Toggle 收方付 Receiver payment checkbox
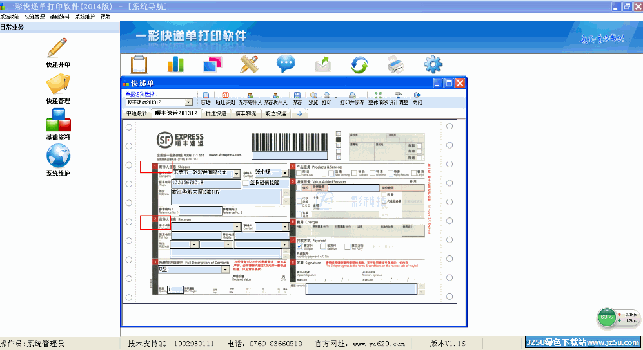This screenshot has height=350, width=643. click(x=322, y=246)
